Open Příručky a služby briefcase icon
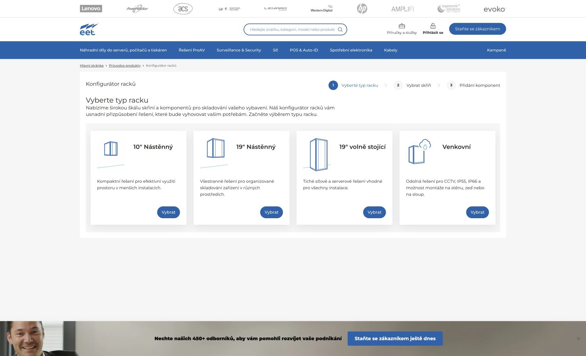 point(402,26)
